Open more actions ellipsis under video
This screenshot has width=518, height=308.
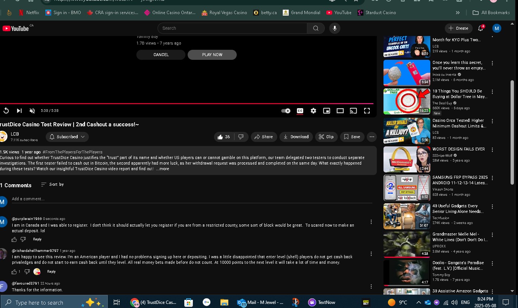372,137
